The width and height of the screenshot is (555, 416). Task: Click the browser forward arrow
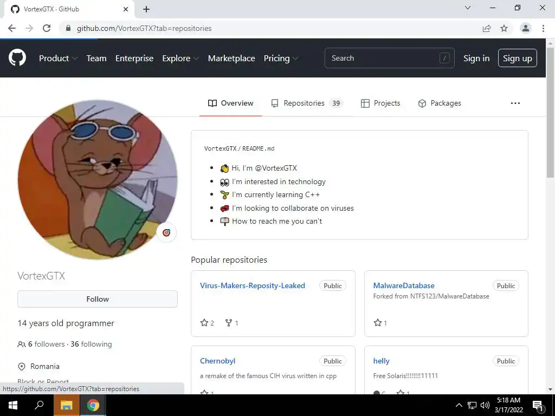[x=29, y=28]
